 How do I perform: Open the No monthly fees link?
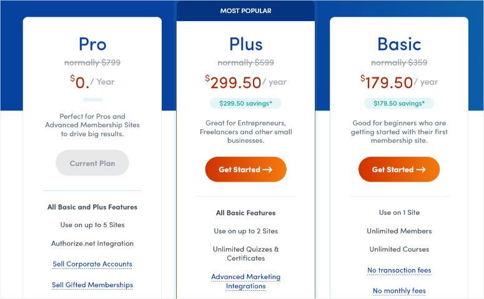click(x=399, y=291)
